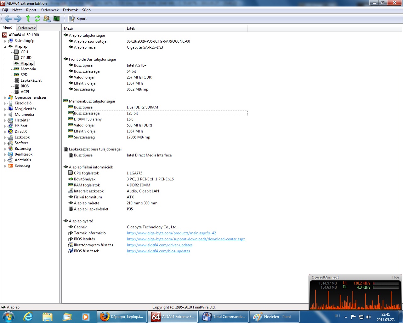Select the CPUID tree item

pos(26,58)
